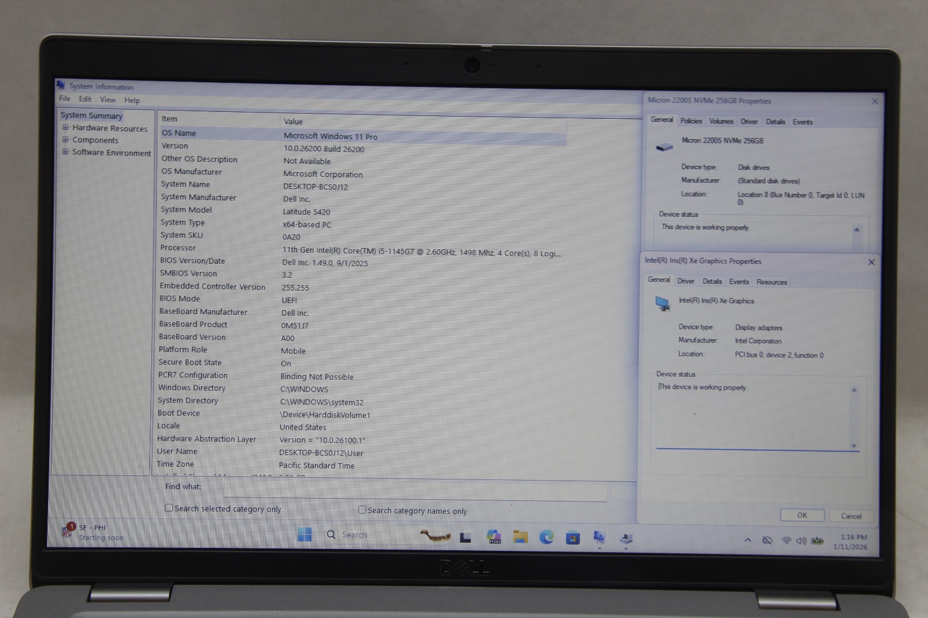Select System Summary in the tree
928x618 pixels.
[92, 115]
